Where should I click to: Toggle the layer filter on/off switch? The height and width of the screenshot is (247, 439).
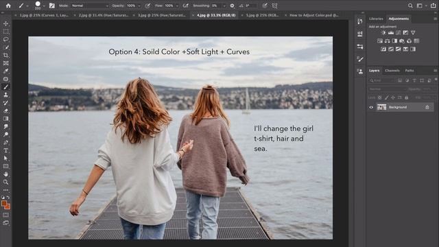tap(436, 80)
